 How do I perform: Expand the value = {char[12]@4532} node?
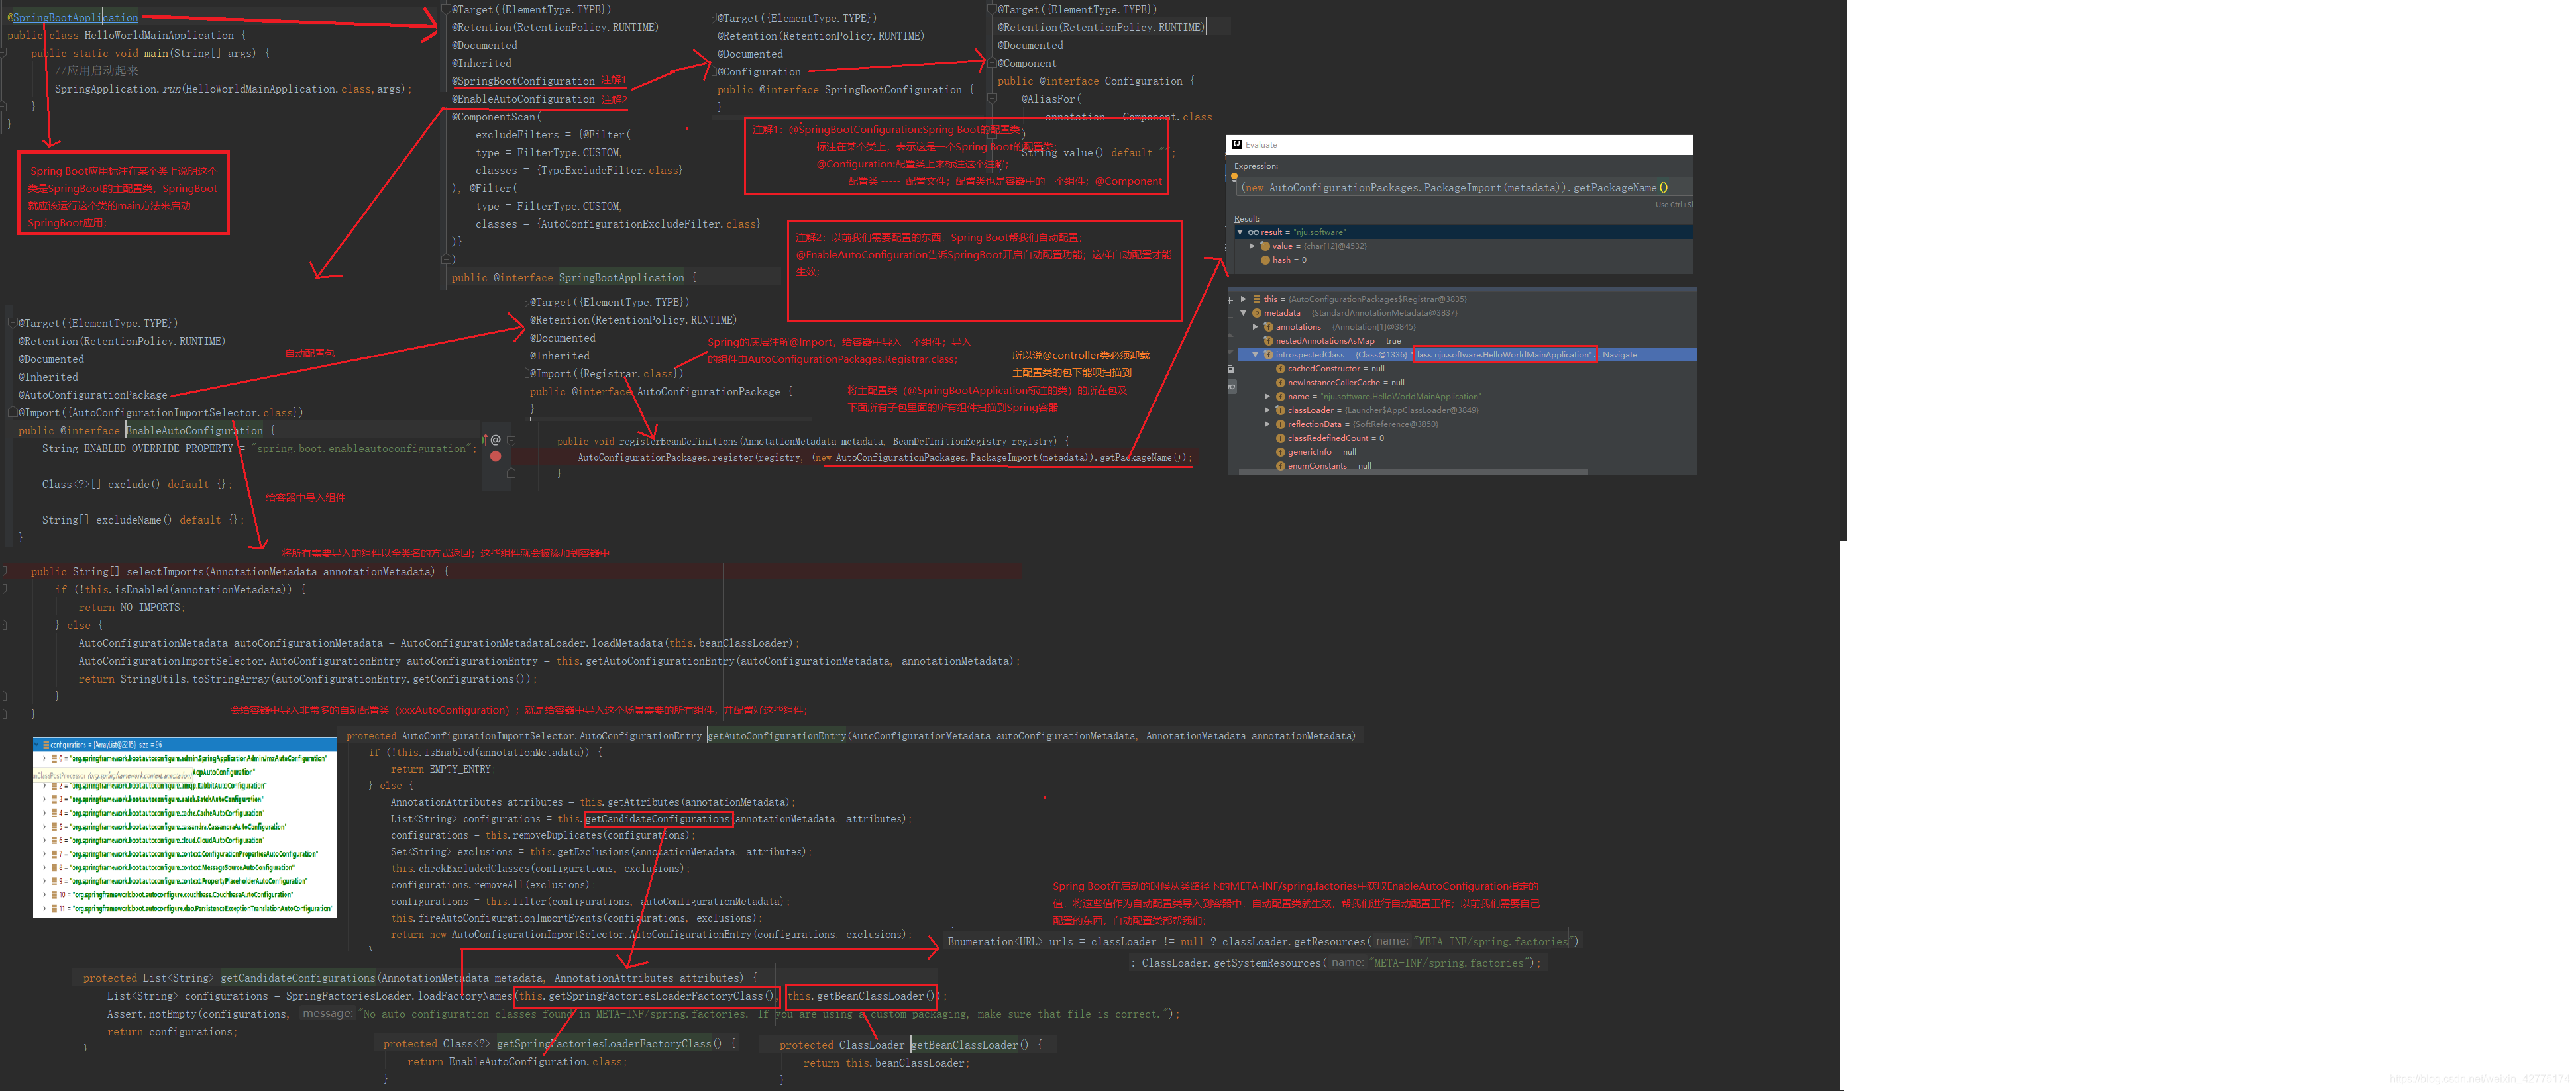pyautogui.click(x=1252, y=246)
